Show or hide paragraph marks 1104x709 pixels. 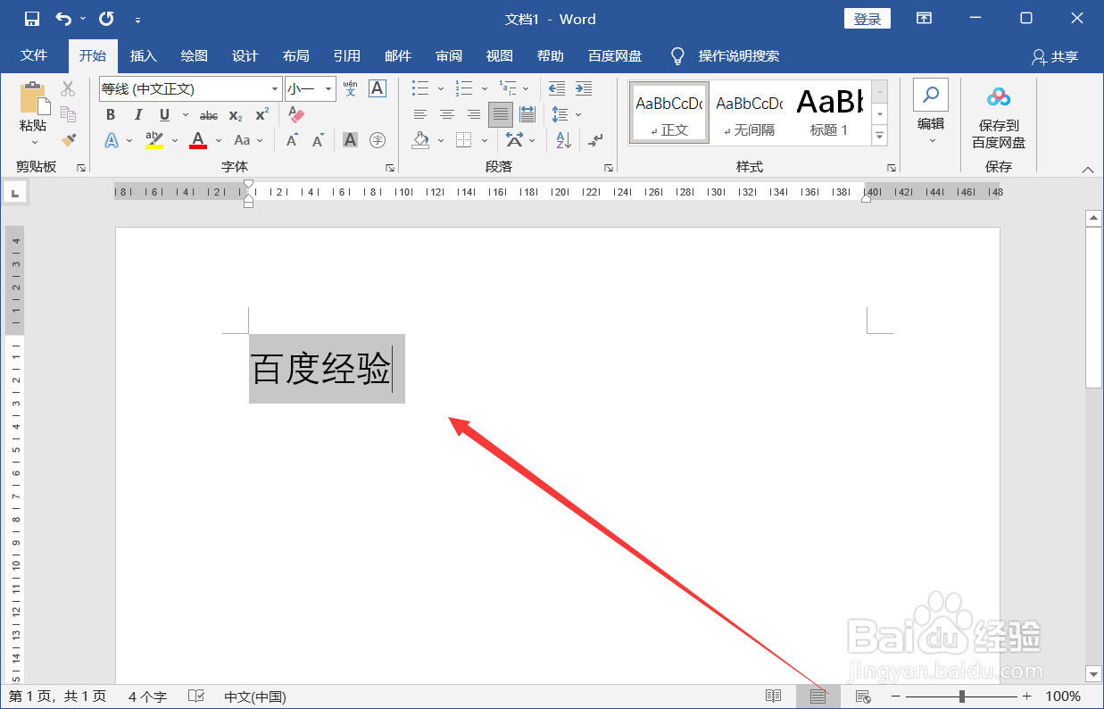(596, 140)
